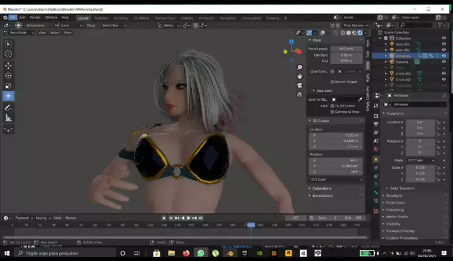Open the Output properties tab icon
This screenshot has height=261, width=453.
tap(376, 124)
